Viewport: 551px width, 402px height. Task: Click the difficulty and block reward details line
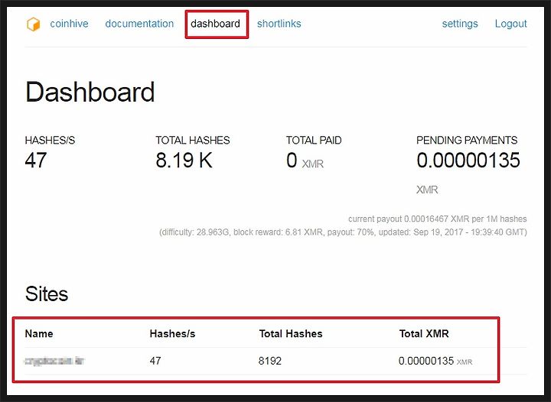click(343, 232)
